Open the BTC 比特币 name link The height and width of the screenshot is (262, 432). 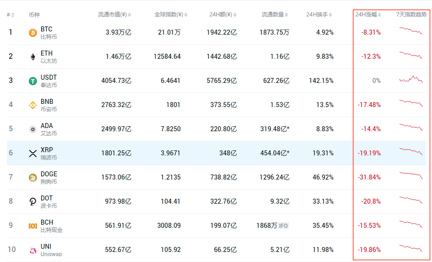pos(47,33)
